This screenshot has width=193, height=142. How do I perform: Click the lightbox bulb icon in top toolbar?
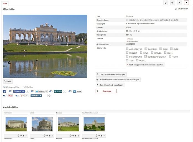pos(166,3)
